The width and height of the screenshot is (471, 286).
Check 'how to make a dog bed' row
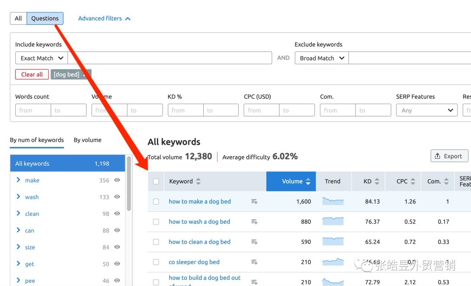pos(156,201)
